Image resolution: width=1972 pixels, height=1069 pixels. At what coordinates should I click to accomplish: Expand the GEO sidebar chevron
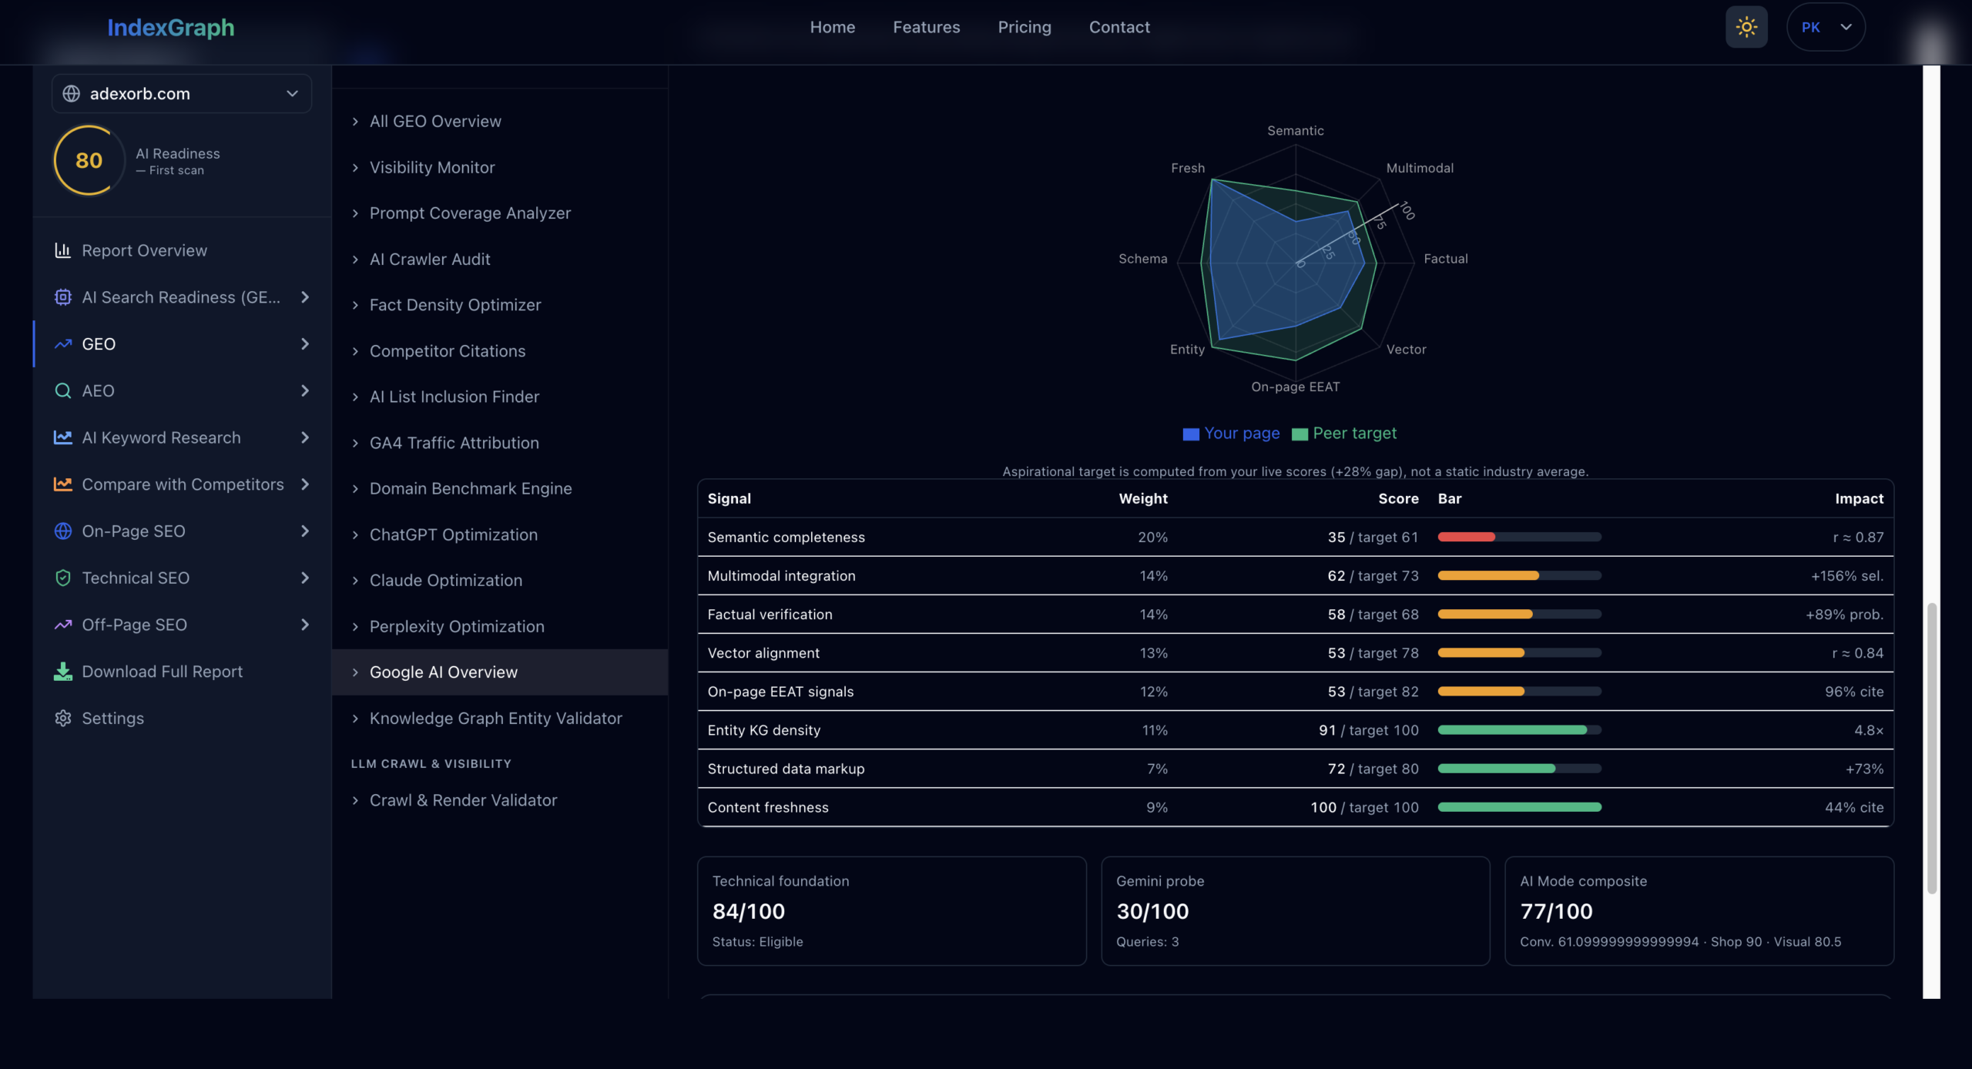pos(305,344)
